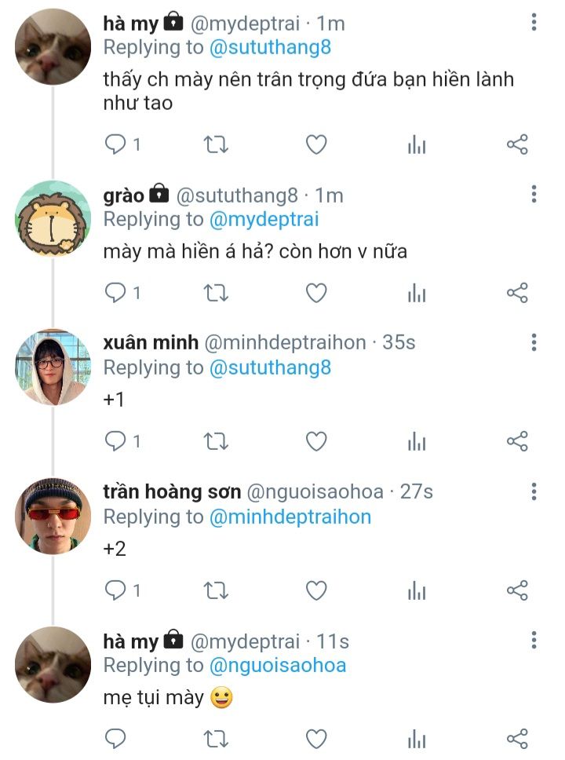View analytics for grào's tweet
Image resolution: width=565 pixels, height=760 pixels.
417,294
